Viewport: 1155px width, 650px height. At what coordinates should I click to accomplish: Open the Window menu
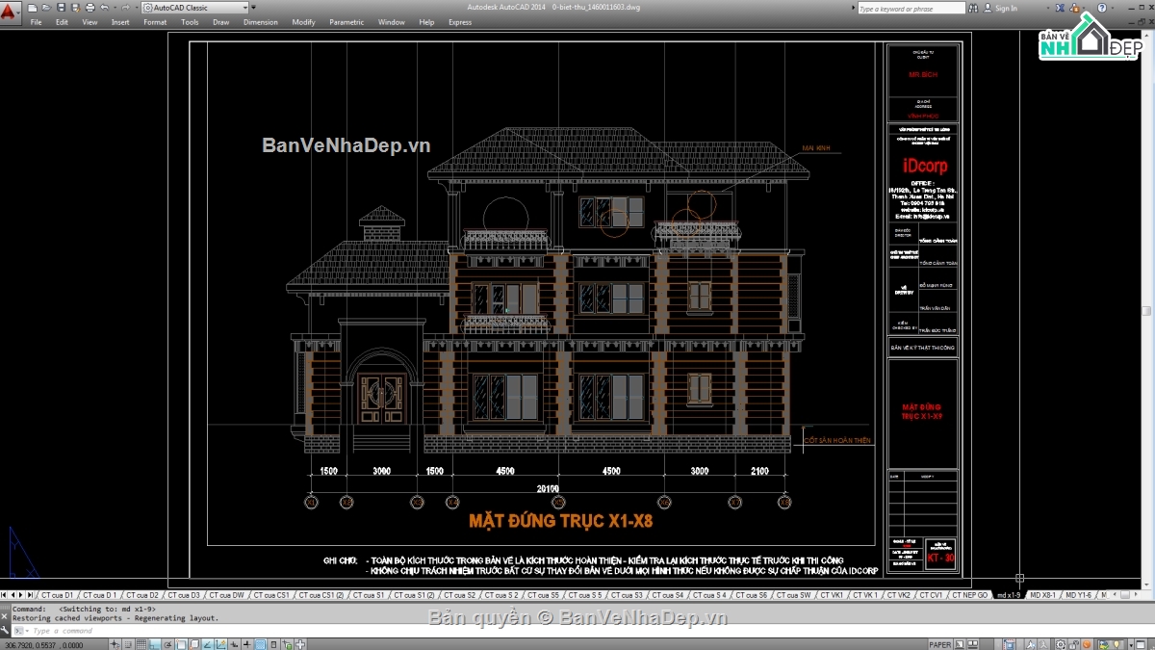tap(392, 22)
